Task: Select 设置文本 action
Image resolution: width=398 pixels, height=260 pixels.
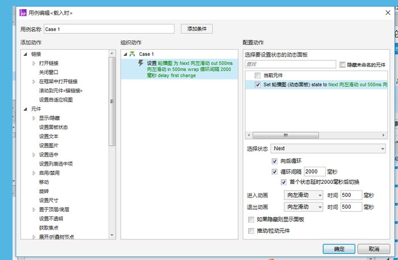Action: click(x=48, y=137)
